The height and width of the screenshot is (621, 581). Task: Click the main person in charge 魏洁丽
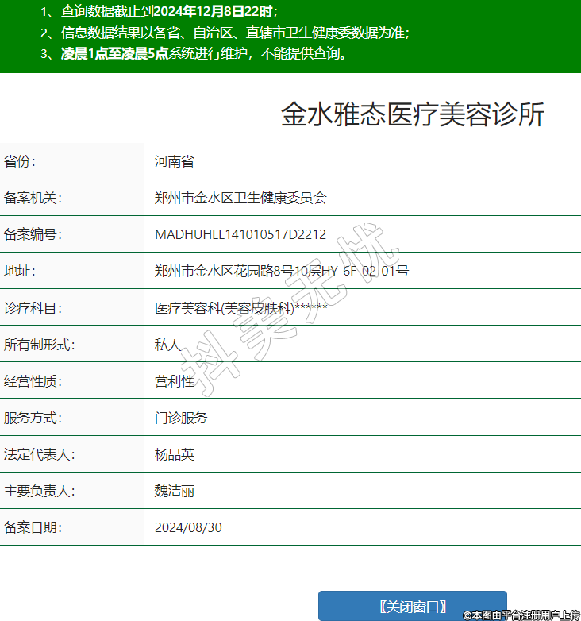click(175, 491)
